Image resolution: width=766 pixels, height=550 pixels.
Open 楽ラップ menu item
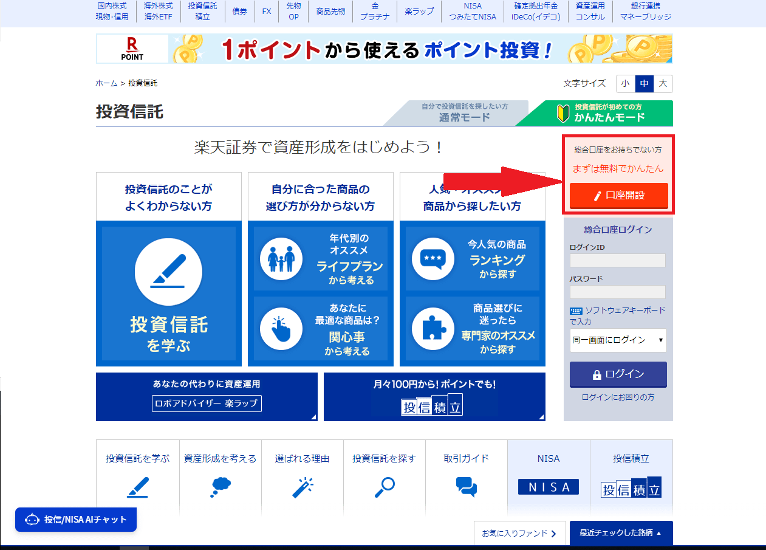(419, 11)
